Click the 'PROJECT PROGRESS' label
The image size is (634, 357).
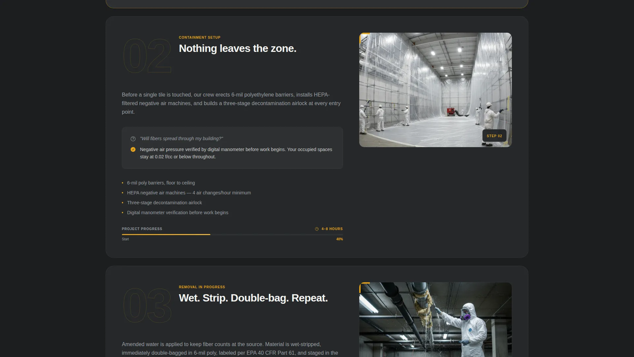point(142,229)
